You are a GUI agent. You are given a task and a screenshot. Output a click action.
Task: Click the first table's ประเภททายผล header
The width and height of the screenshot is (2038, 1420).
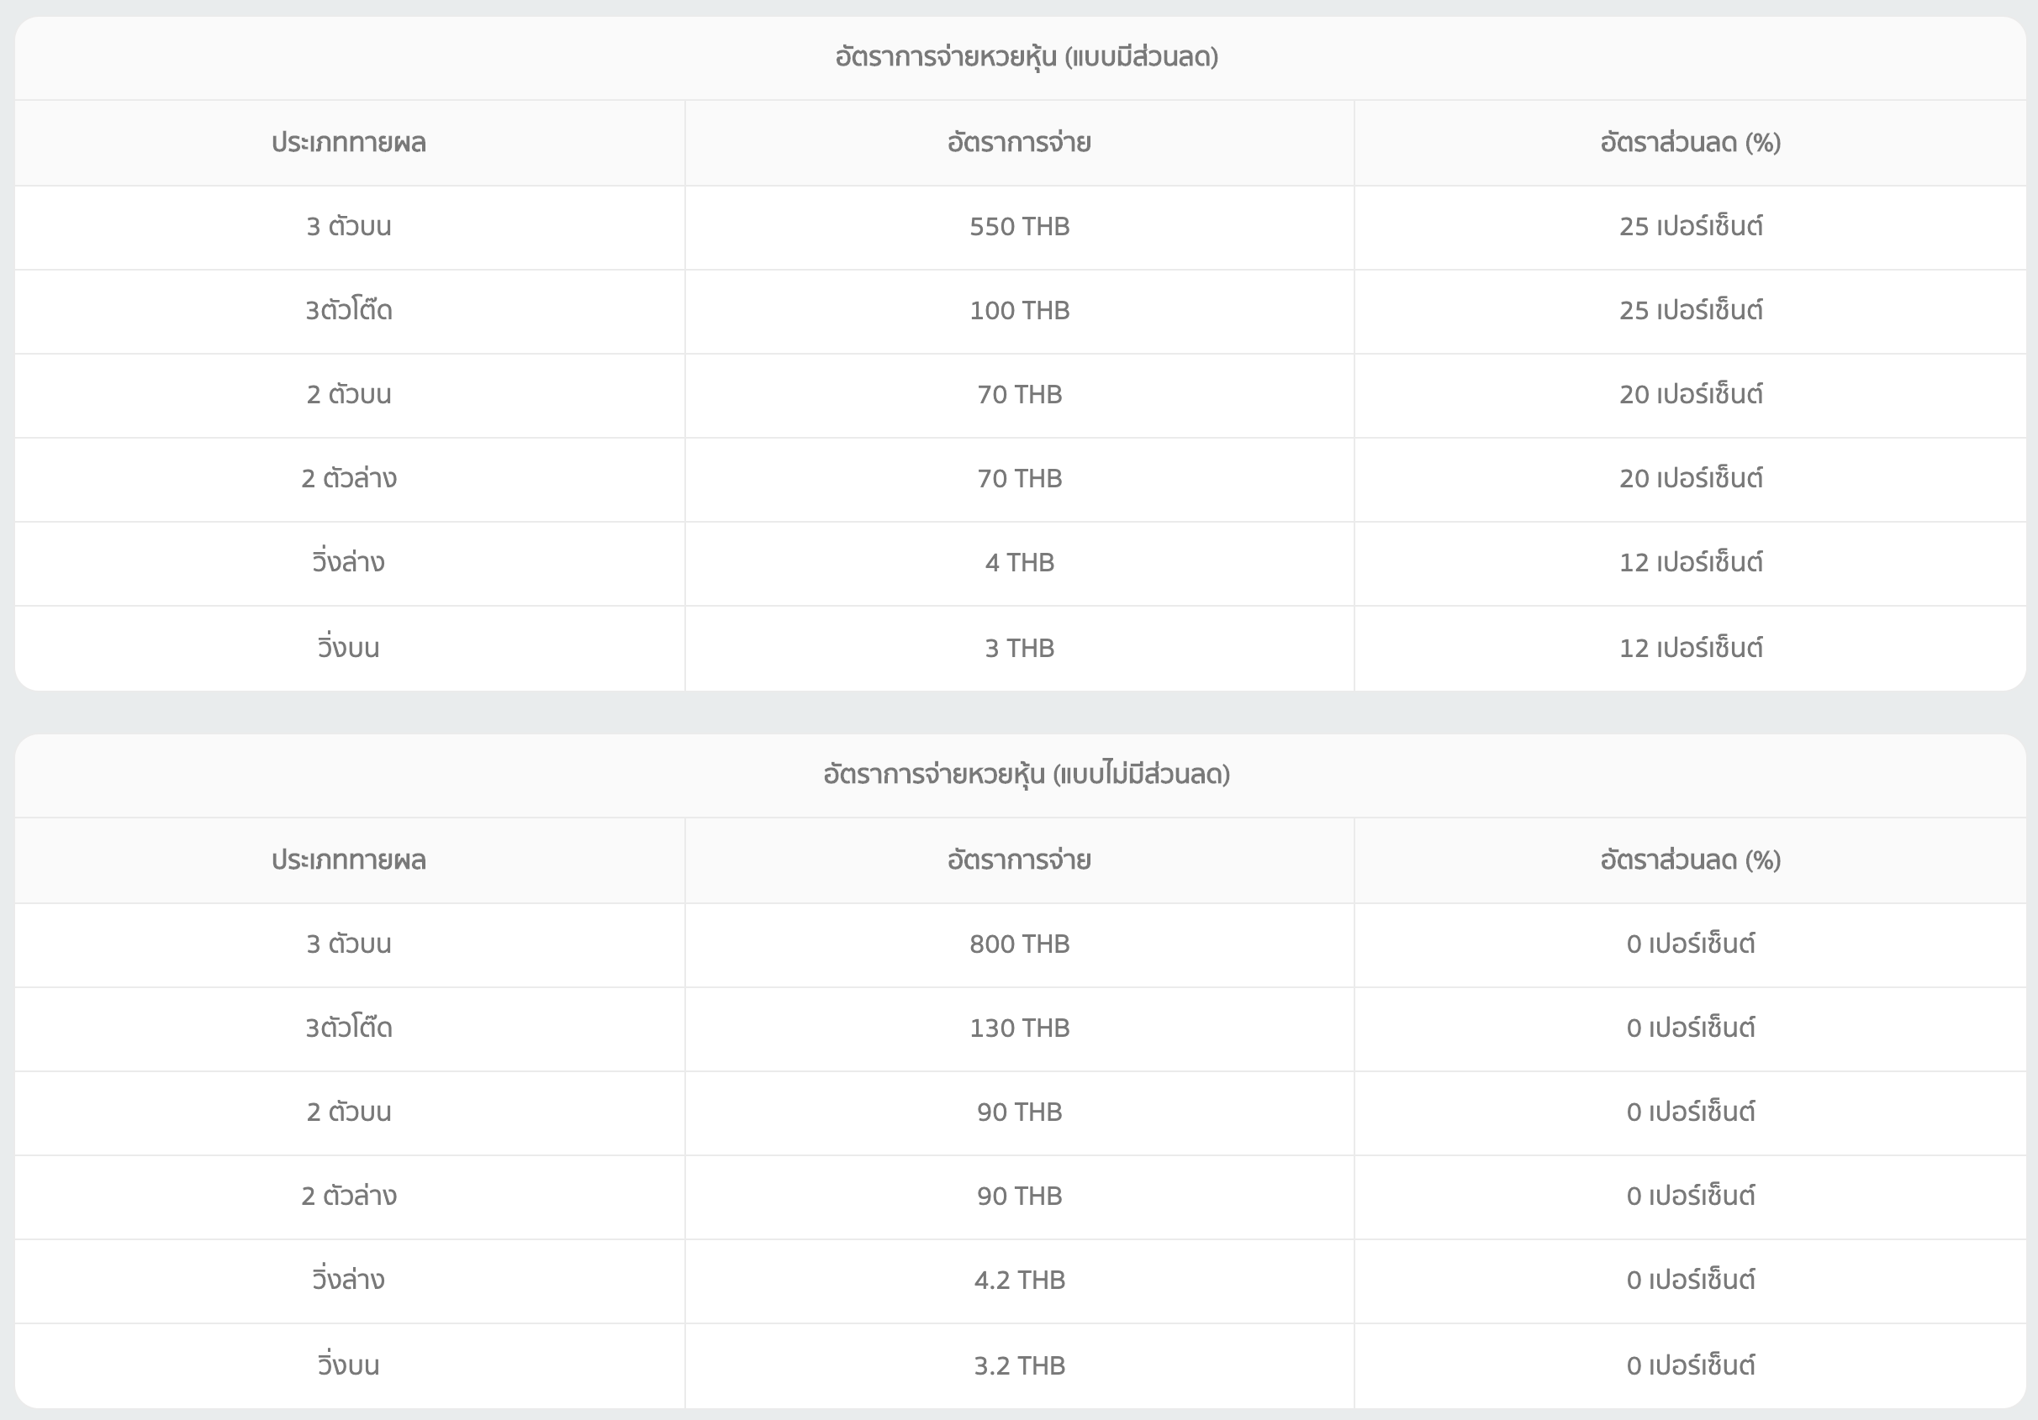pyautogui.click(x=349, y=142)
